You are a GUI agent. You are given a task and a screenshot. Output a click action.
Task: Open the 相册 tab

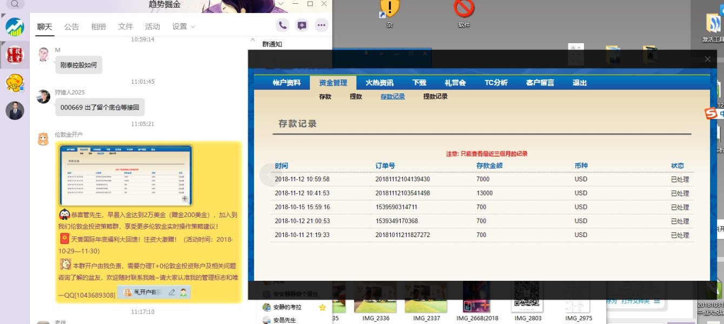click(98, 26)
